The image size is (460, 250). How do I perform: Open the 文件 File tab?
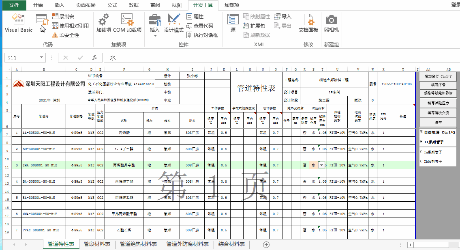(14, 5)
